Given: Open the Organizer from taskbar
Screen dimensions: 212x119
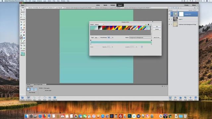Looking at the screenshot, I should 55,98.
